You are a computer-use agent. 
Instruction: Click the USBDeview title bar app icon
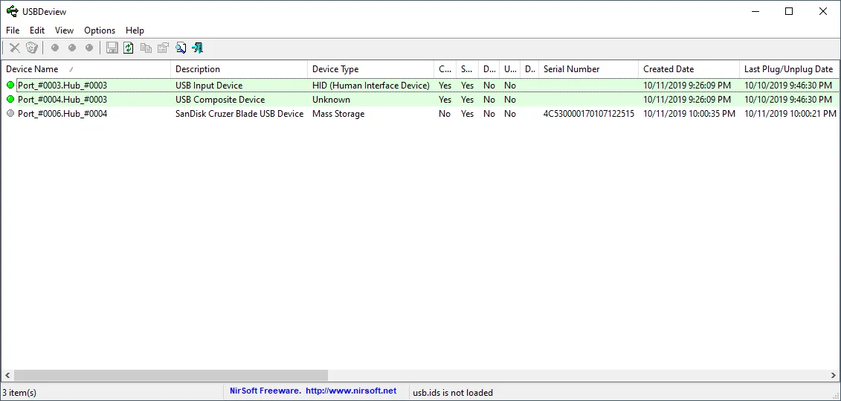(x=12, y=11)
